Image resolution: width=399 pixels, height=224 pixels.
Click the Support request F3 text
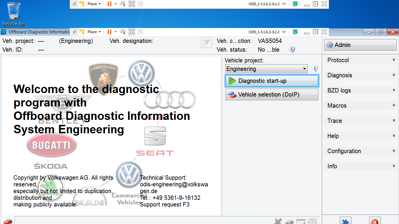[165, 204]
